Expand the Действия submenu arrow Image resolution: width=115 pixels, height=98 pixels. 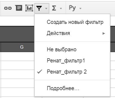pyautogui.click(x=104, y=33)
